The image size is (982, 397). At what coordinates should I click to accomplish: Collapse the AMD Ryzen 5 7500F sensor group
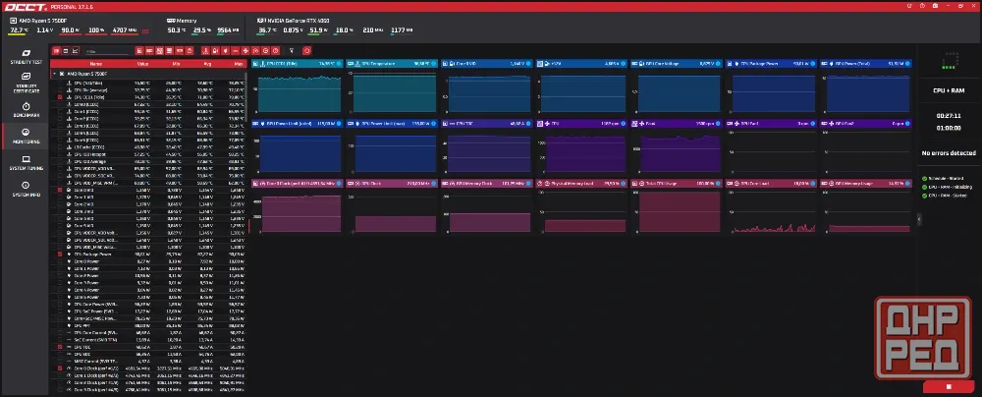pos(54,74)
